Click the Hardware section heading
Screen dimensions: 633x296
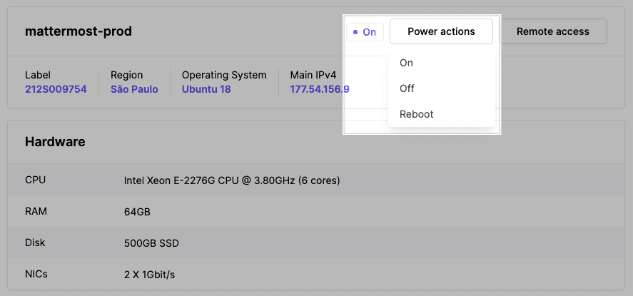[x=55, y=142]
